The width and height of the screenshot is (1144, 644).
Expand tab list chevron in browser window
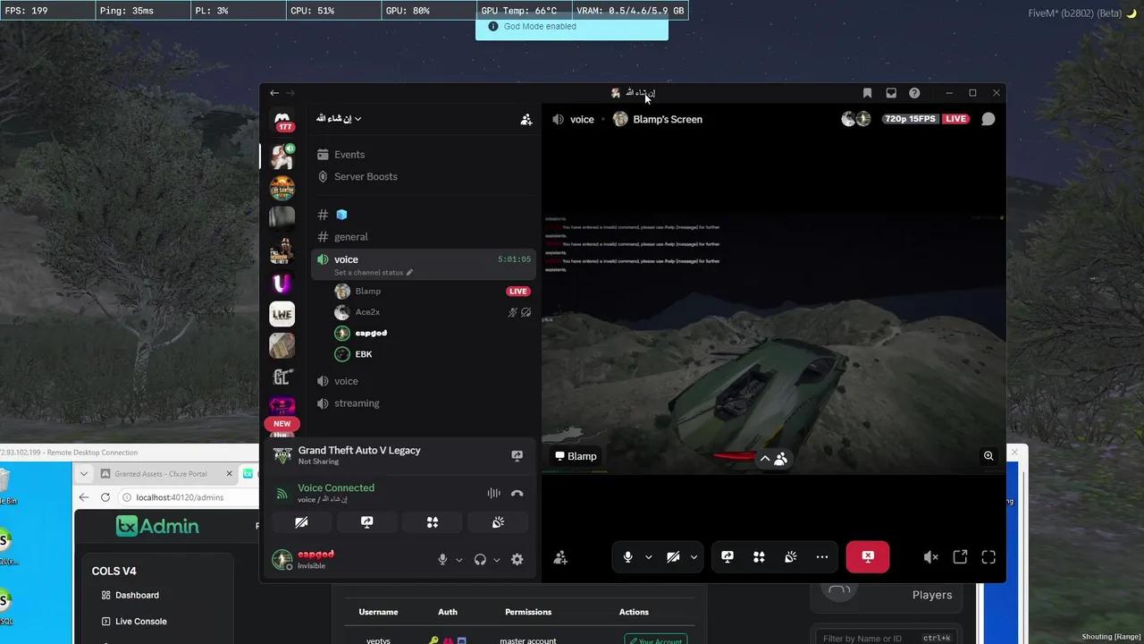pyautogui.click(x=84, y=474)
